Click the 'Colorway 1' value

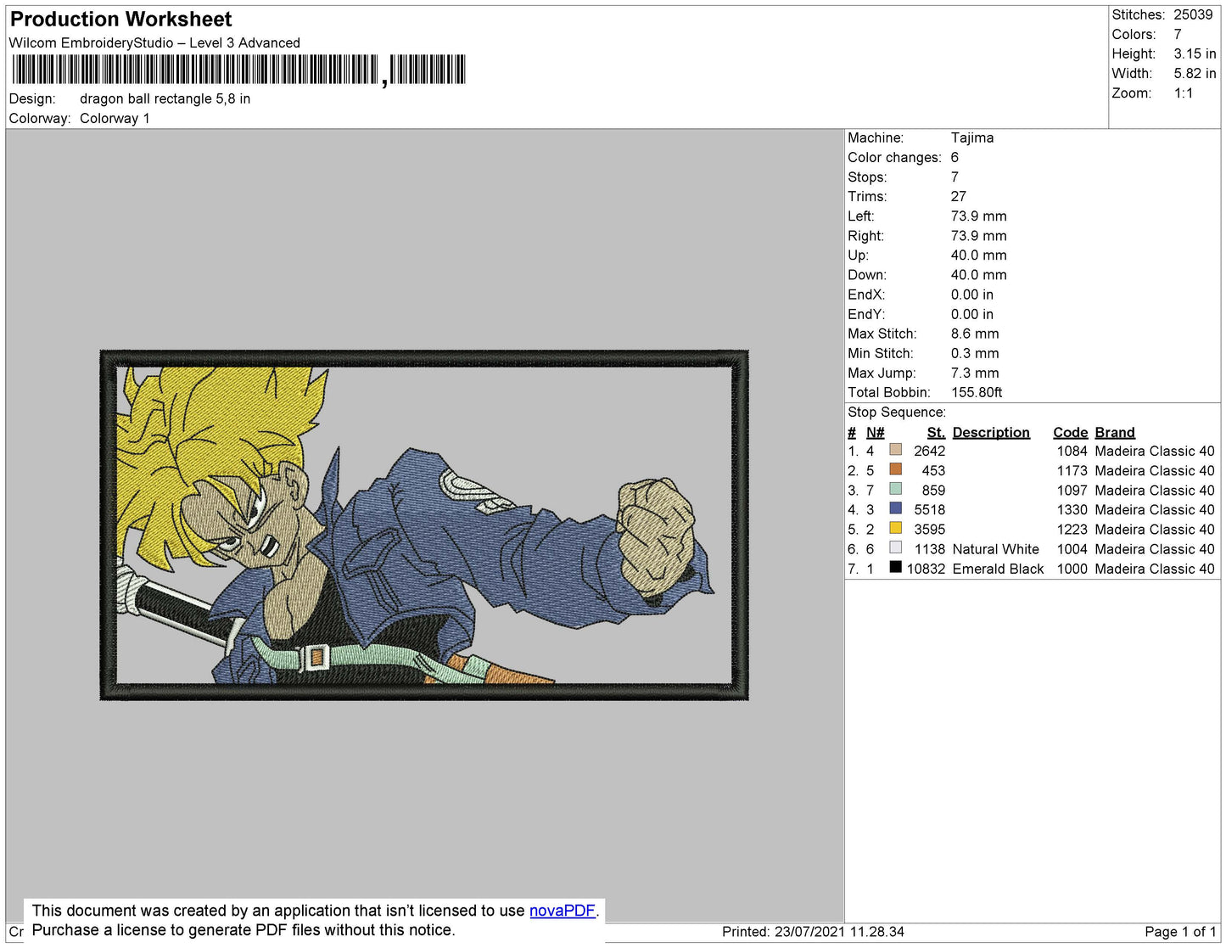click(x=115, y=119)
